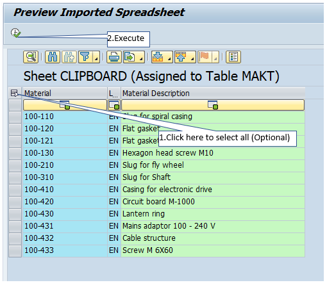Click the Export spreadsheet icon
This screenshot has width=327, height=285.
click(130, 57)
